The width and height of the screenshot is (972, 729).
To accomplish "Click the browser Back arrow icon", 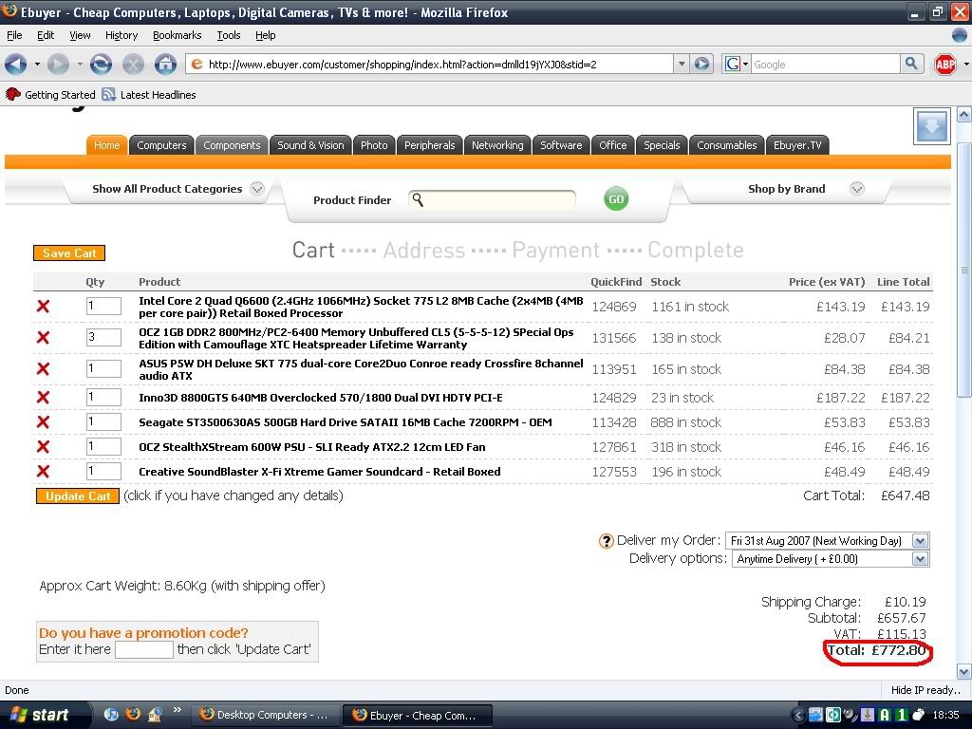I will click(16, 65).
